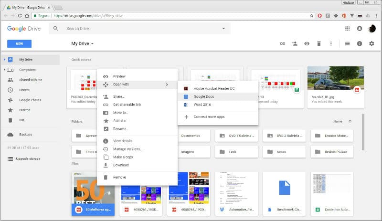Reverse sort direction with the Name arrow
Image resolution: width=382 pixels, height=221 pixels.
click(x=350, y=121)
